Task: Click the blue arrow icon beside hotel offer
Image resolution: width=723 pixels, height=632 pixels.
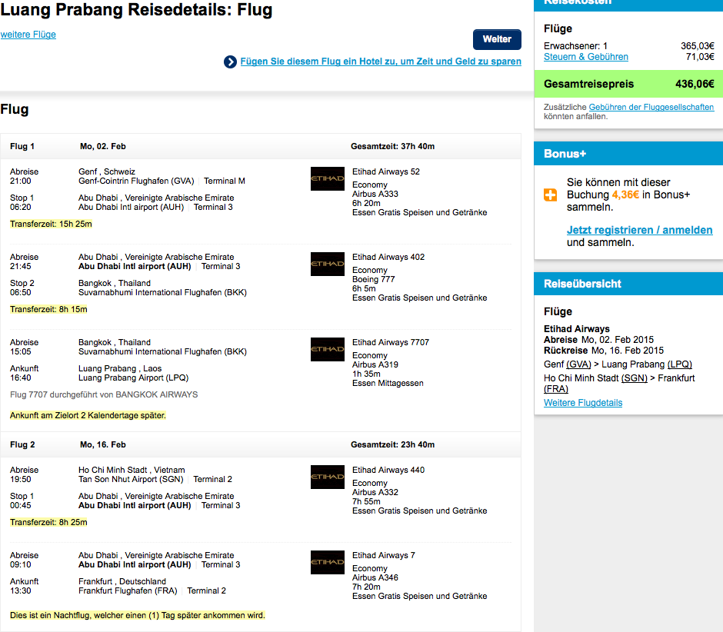Action: (230, 62)
